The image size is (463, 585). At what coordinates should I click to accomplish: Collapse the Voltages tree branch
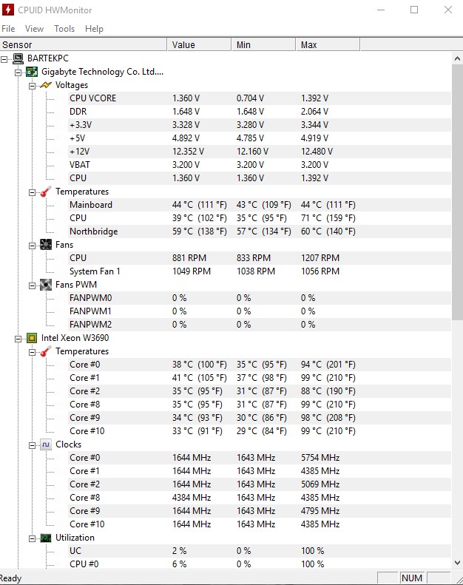click(x=33, y=85)
